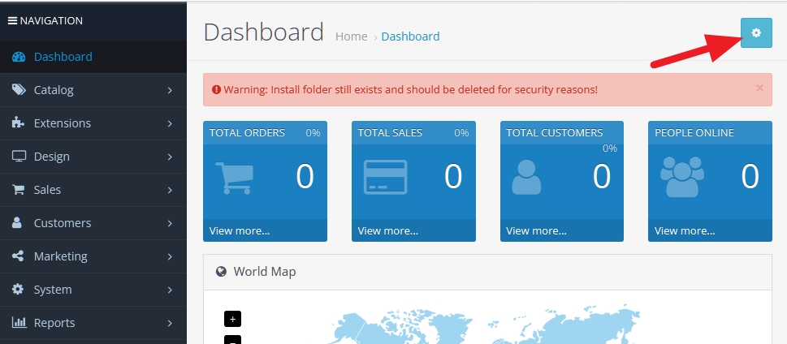Click the gear settings button on the Dashboard header
Viewport: 787px width, 344px height.
click(756, 32)
